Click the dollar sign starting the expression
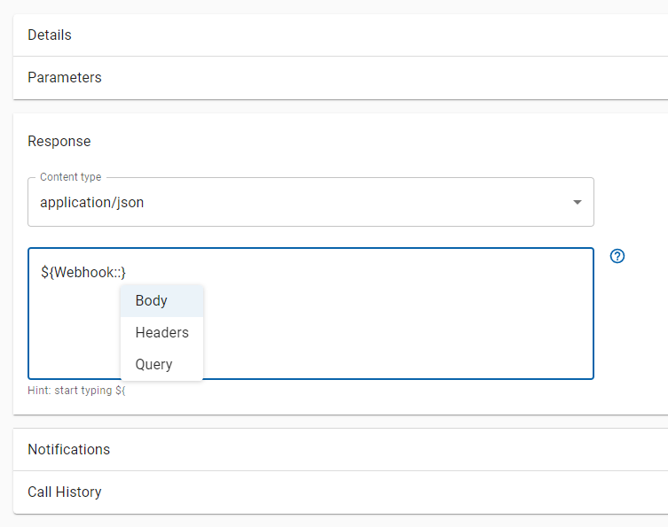Image resolution: width=668 pixels, height=527 pixels. pos(44,272)
